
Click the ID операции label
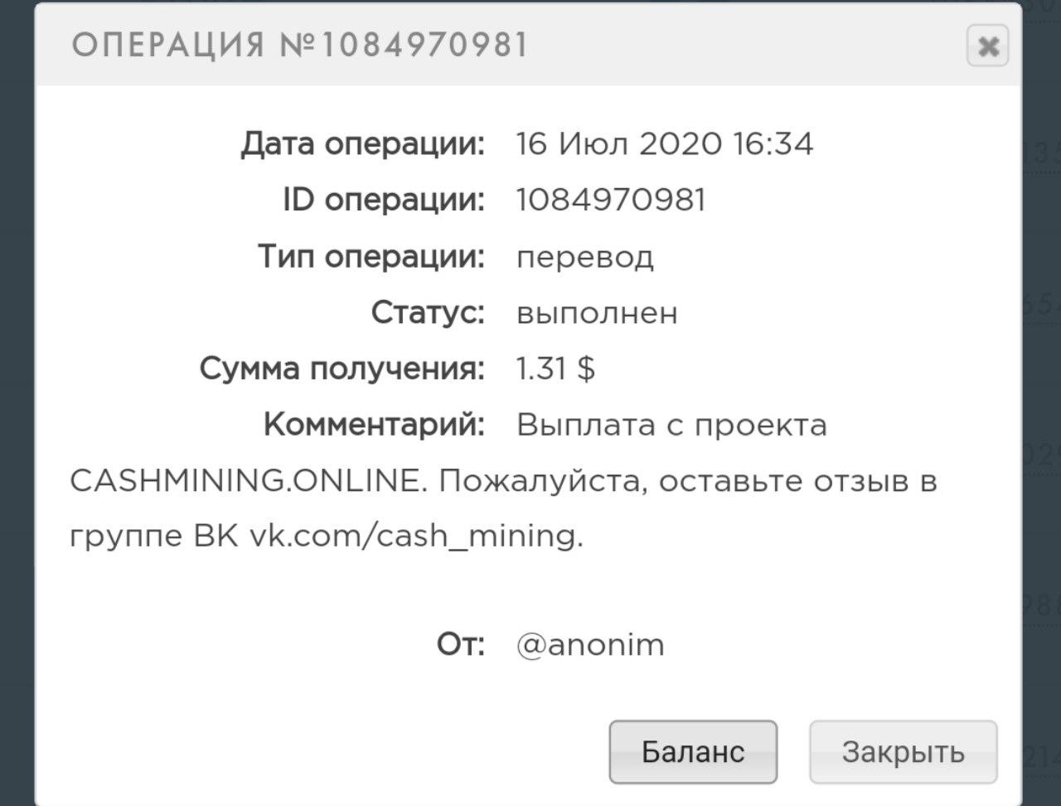(x=383, y=200)
